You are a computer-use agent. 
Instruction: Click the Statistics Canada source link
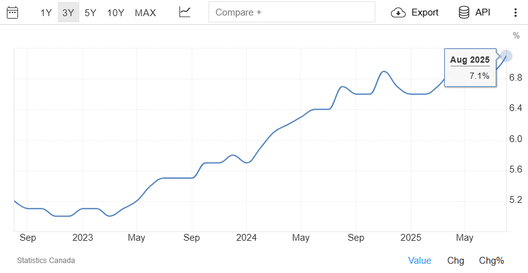46,261
